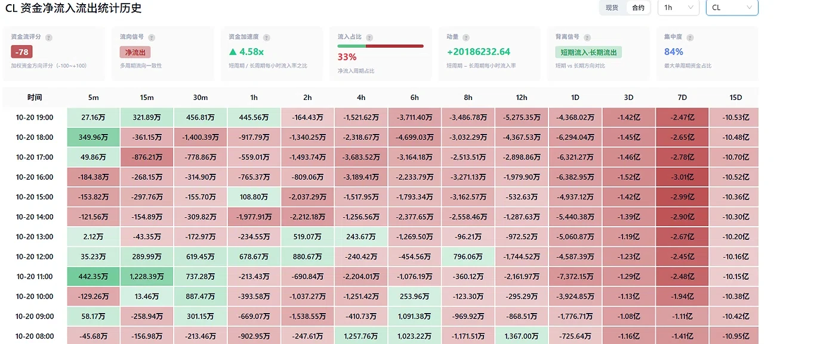This screenshot has height=344, width=823.
Task: Select the 1h column header in the table
Action: 254,98
